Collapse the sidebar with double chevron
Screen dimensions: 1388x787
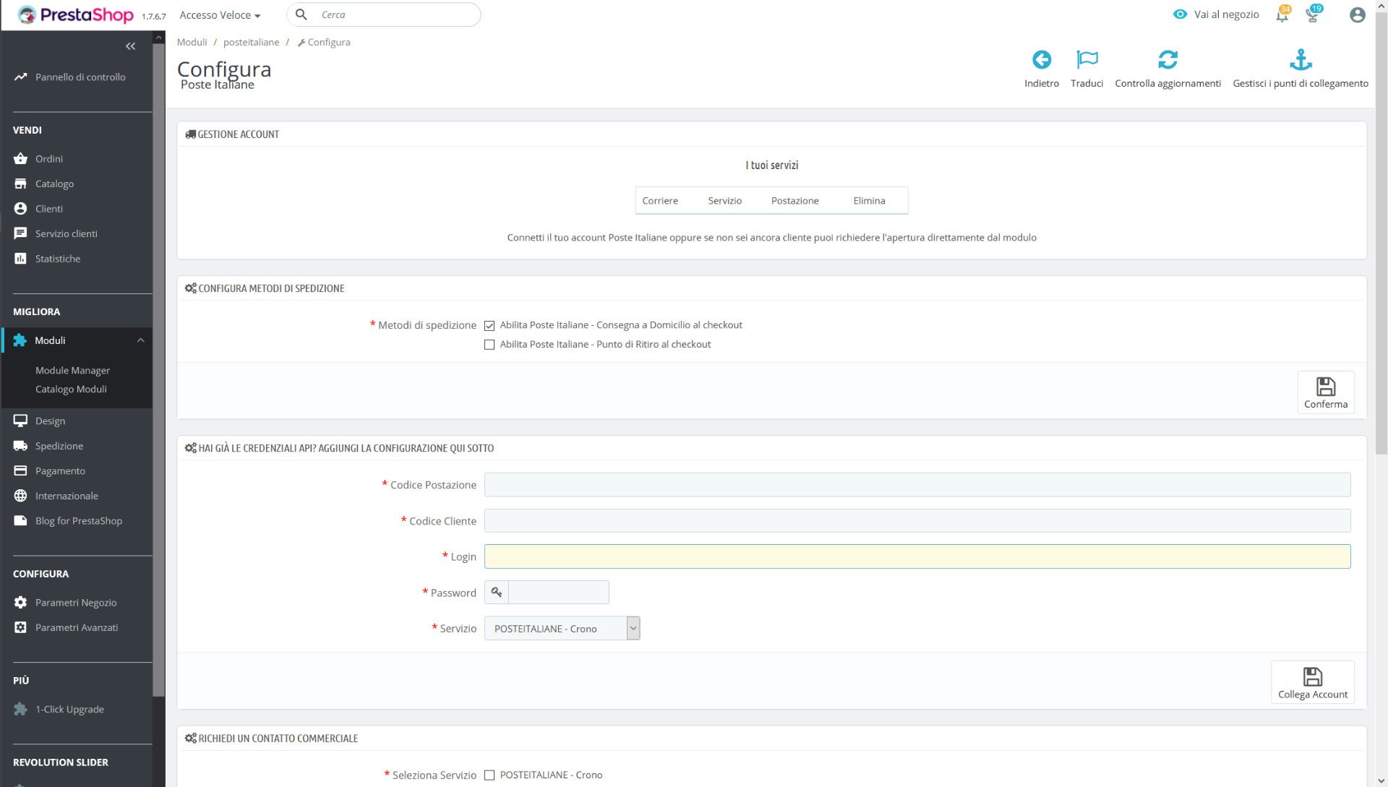[x=130, y=46]
